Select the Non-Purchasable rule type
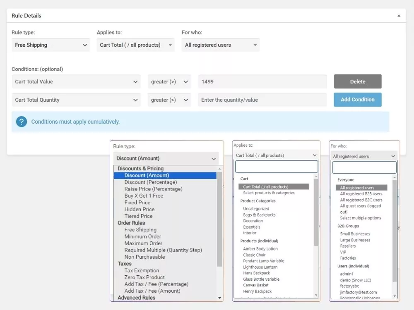Viewport: 414px width, 310px height. click(144, 257)
